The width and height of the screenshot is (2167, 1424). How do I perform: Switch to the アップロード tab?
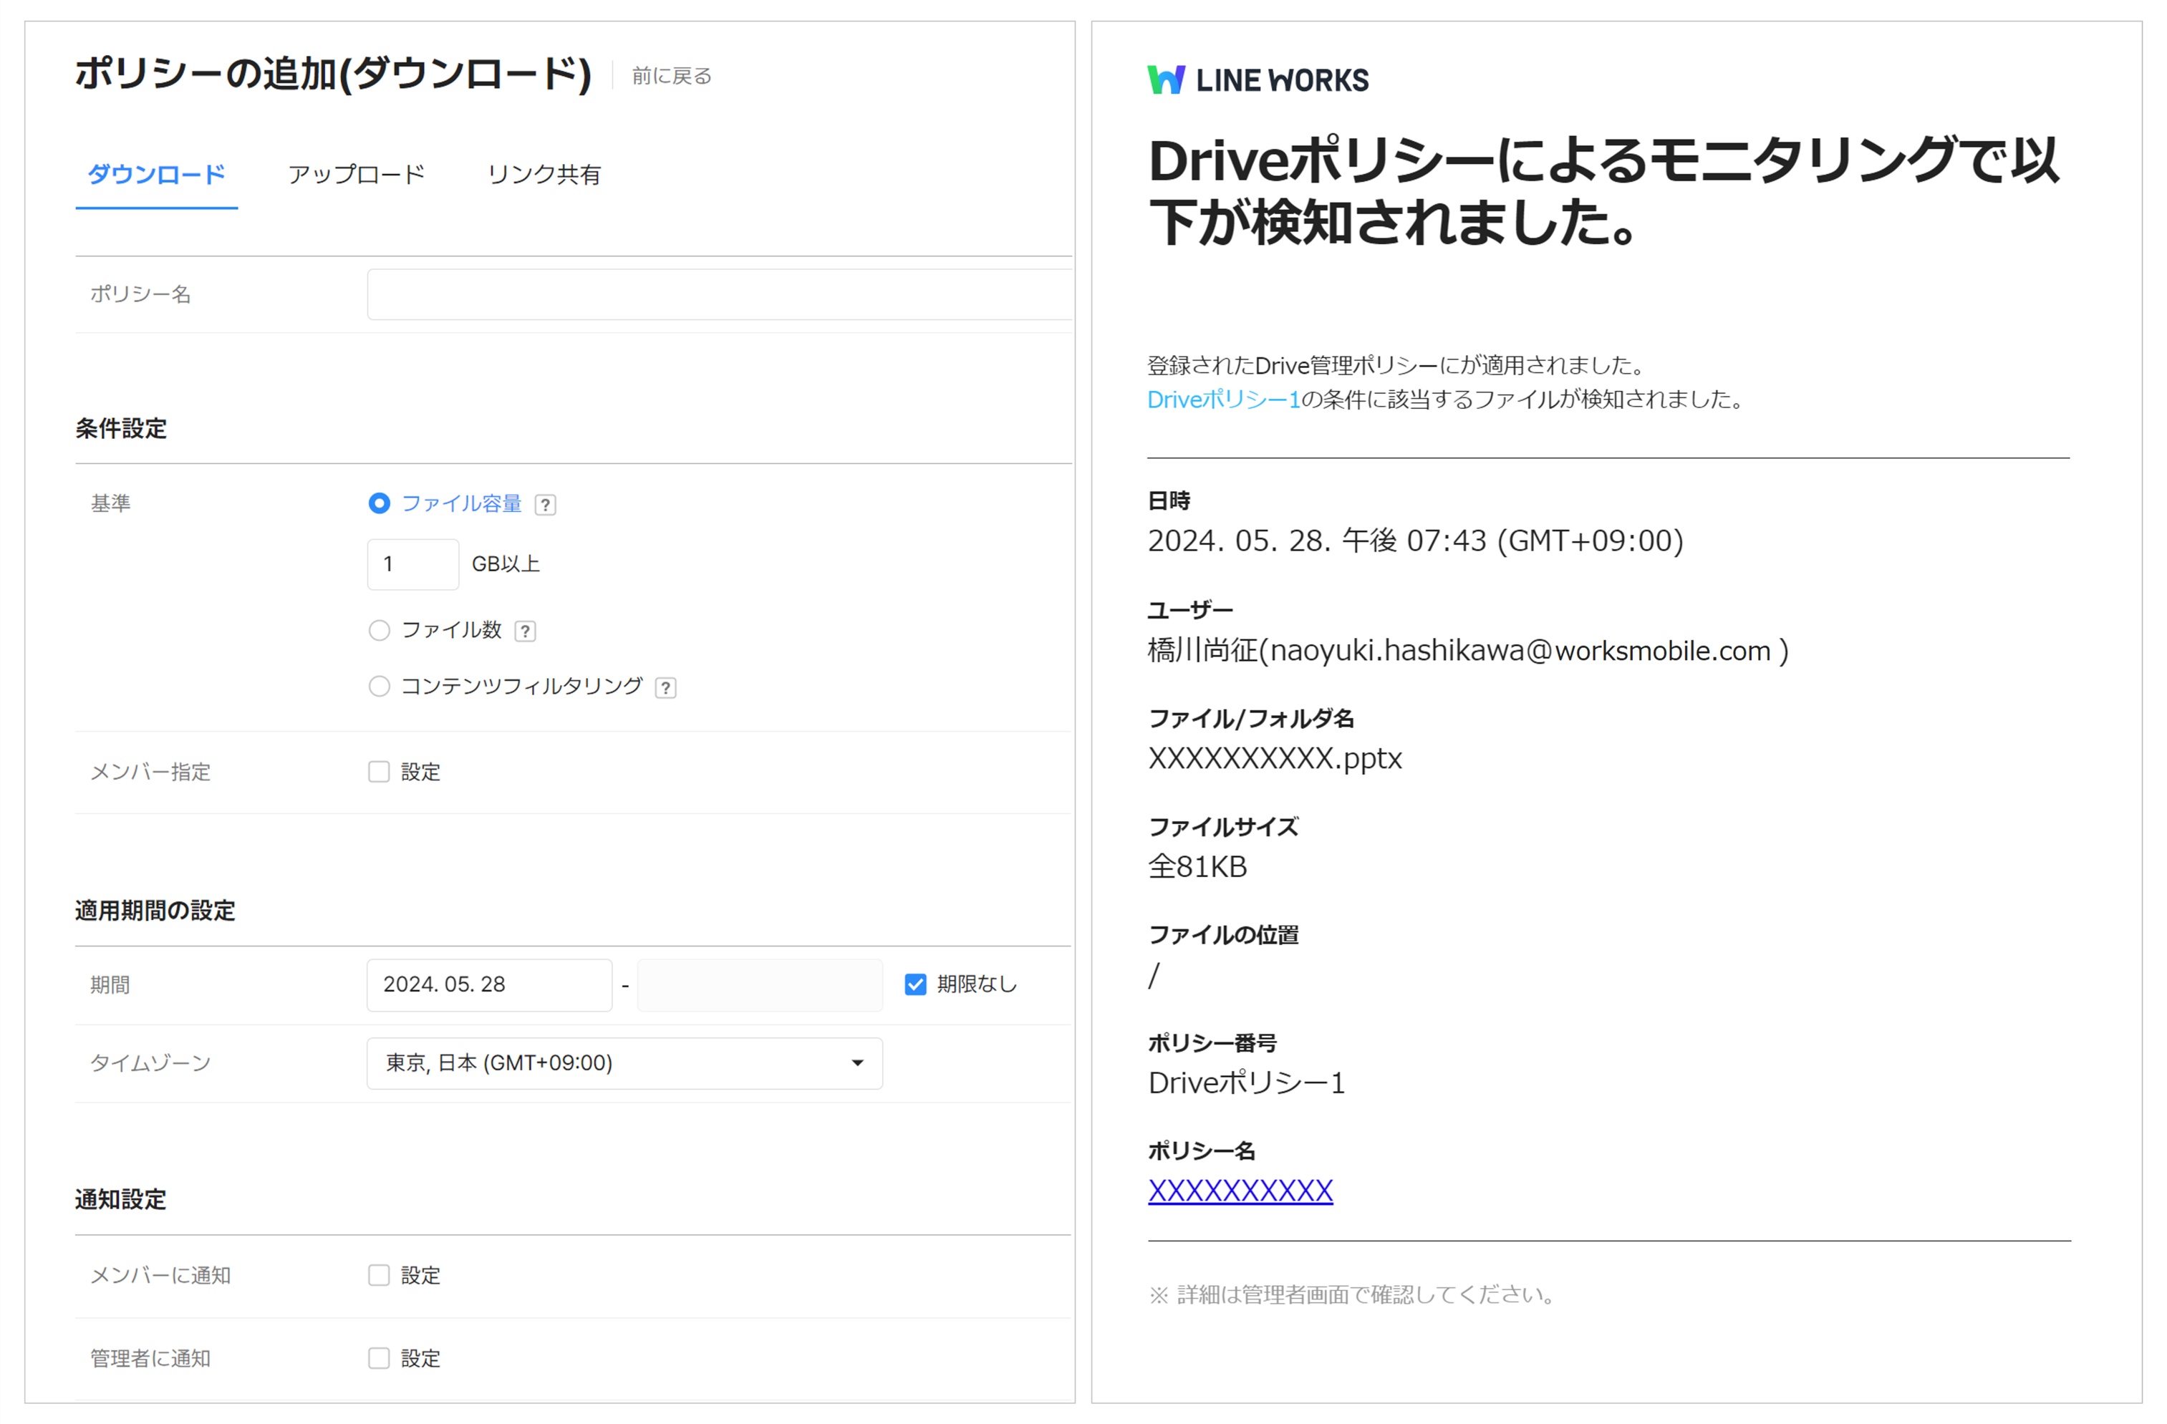(356, 174)
